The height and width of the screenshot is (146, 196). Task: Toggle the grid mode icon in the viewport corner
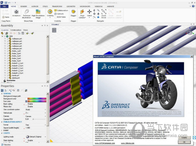[54, 30]
